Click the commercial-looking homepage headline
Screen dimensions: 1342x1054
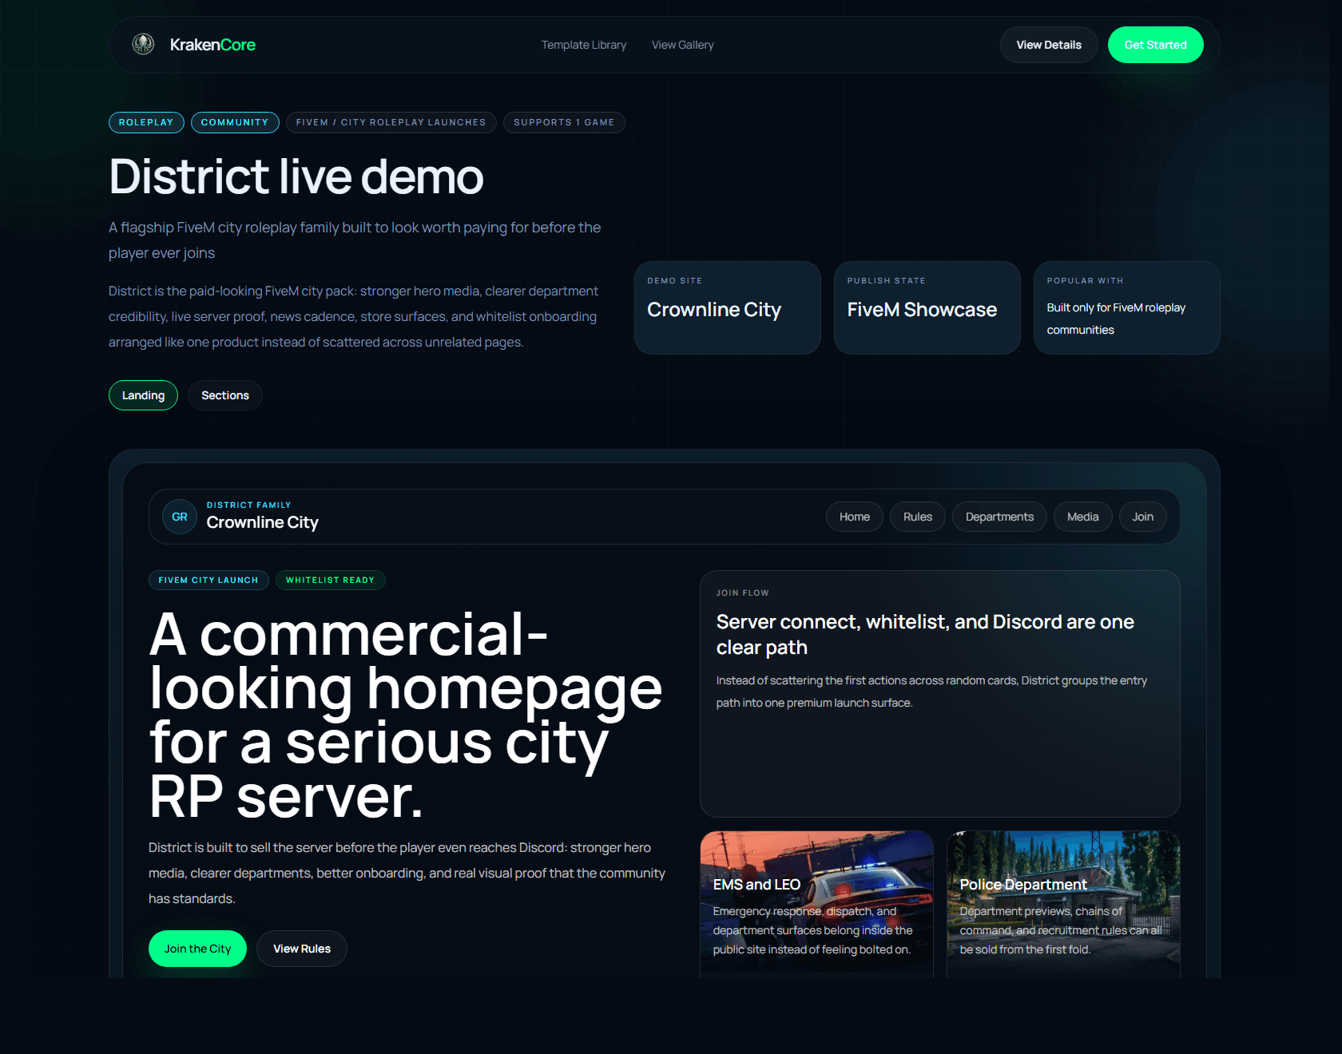[406, 715]
